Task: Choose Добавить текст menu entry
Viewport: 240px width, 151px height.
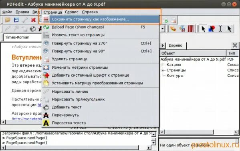Action: [x=101, y=107]
